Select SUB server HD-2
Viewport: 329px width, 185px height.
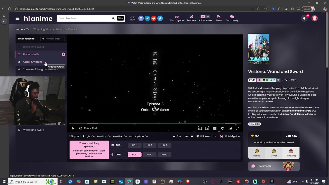coord(150,145)
